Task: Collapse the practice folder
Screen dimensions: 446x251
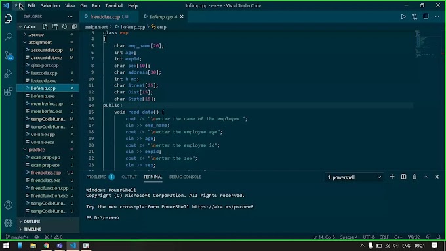Action: click(37, 150)
